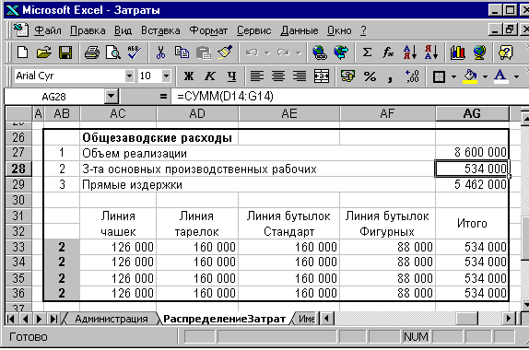
Task: Align text right
Action: 300,76
